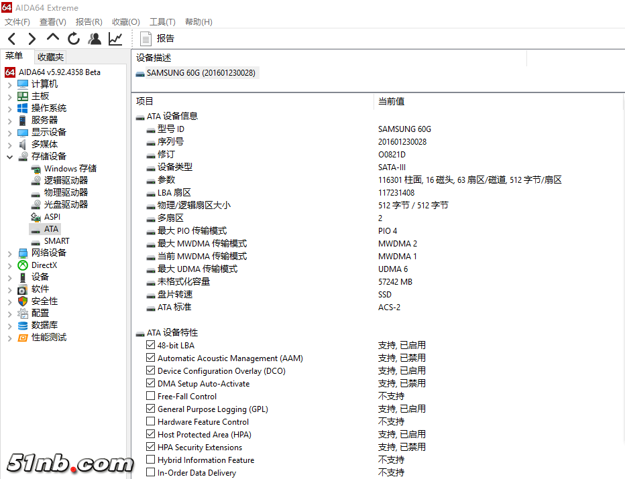Click the performance graph toolbar icon
Screen dimensions: 625x479
(x=115, y=39)
